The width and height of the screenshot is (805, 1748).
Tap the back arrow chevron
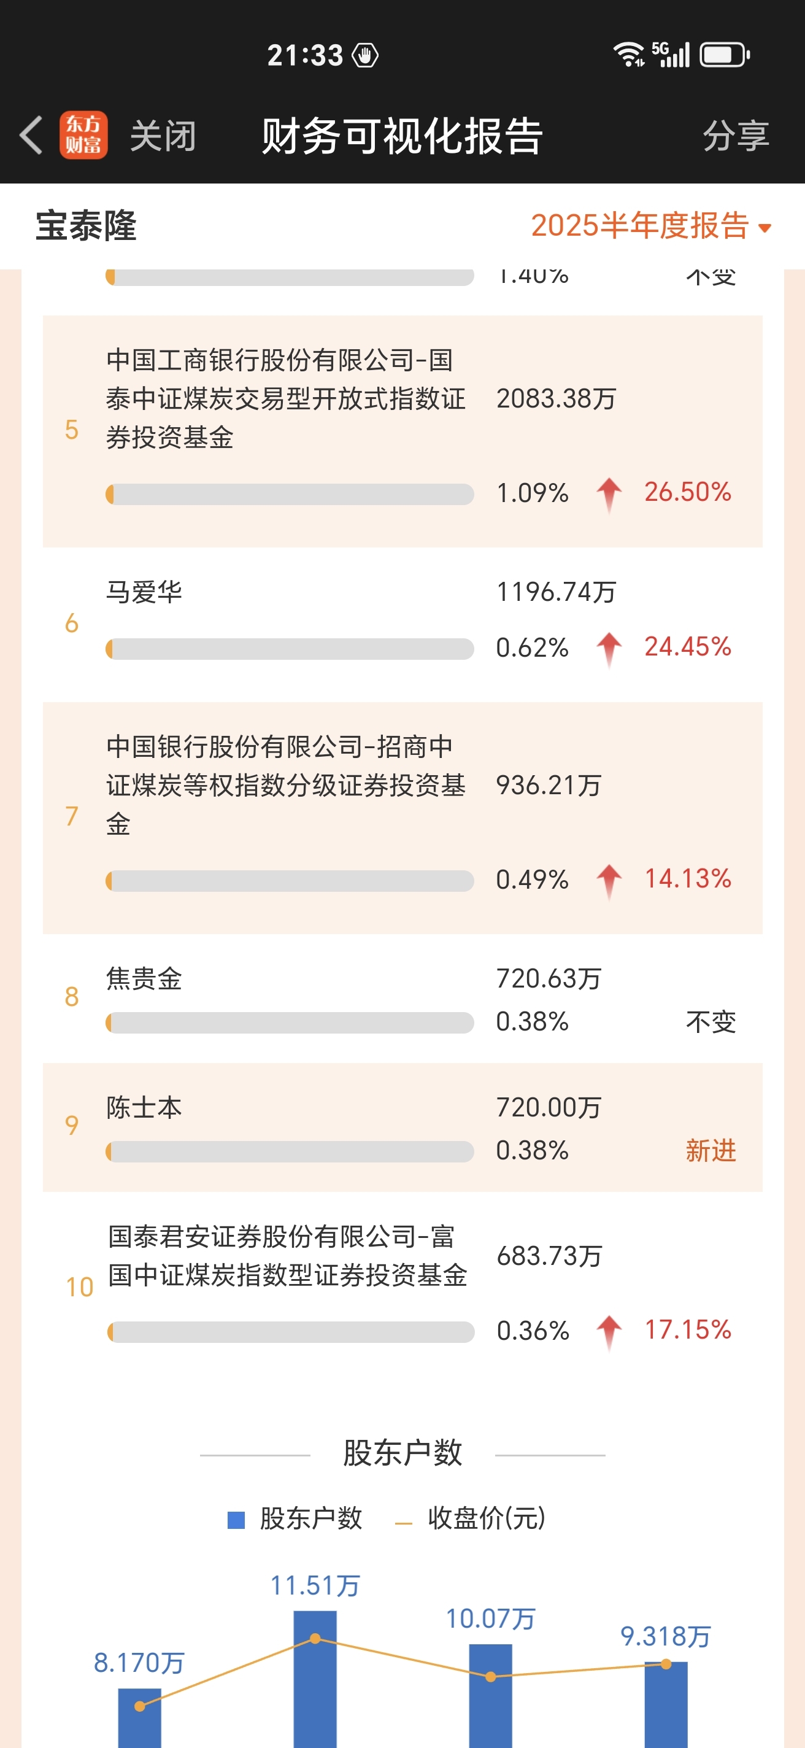[32, 135]
